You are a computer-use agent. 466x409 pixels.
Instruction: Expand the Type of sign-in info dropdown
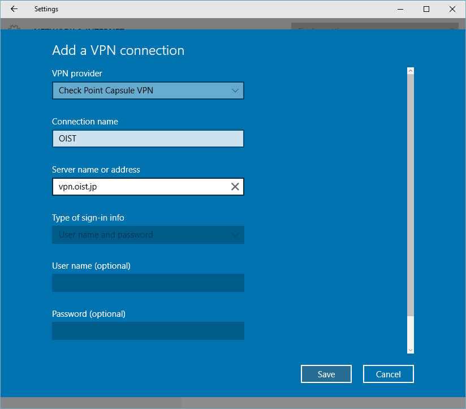coord(148,235)
